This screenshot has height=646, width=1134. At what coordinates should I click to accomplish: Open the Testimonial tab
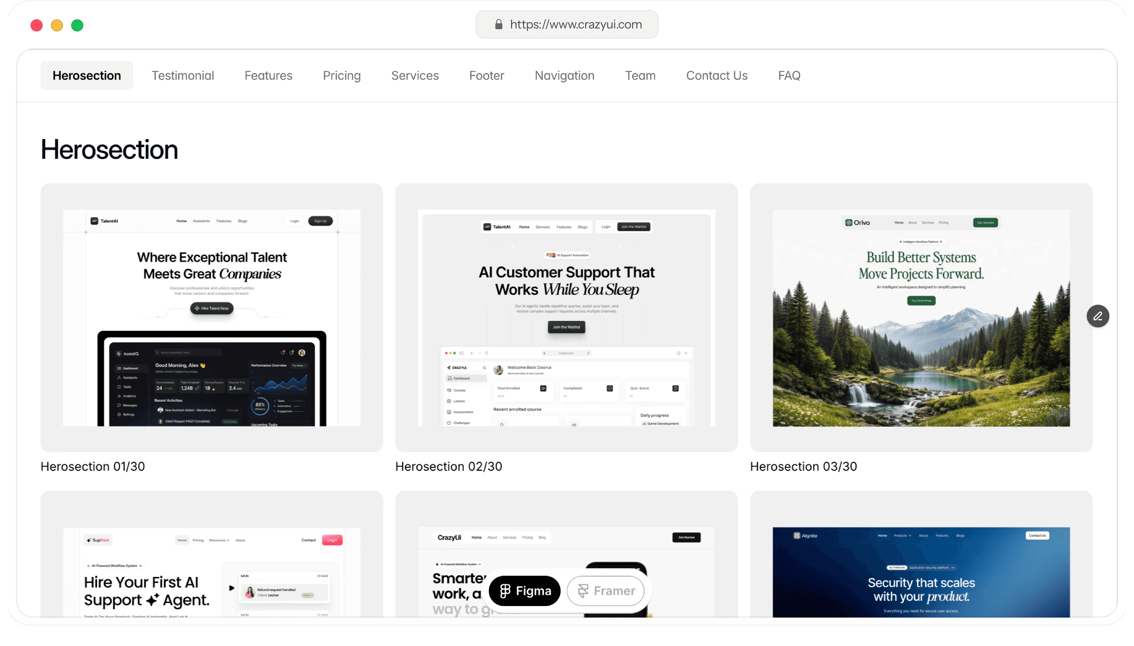point(183,76)
